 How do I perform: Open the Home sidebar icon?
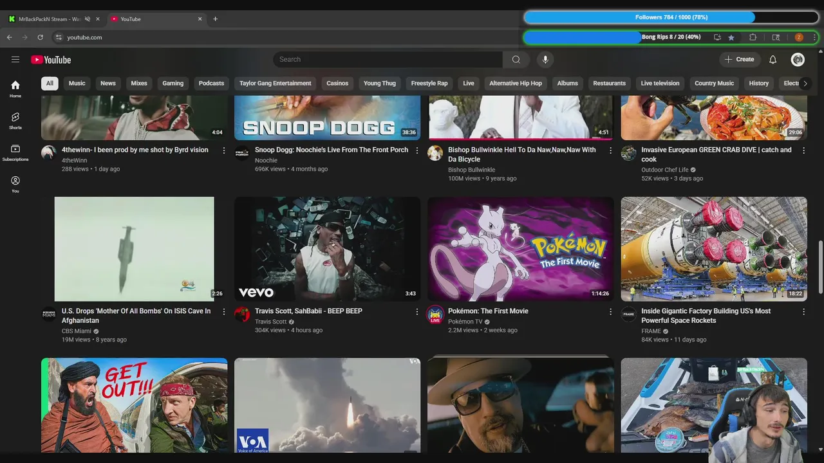[x=15, y=89]
